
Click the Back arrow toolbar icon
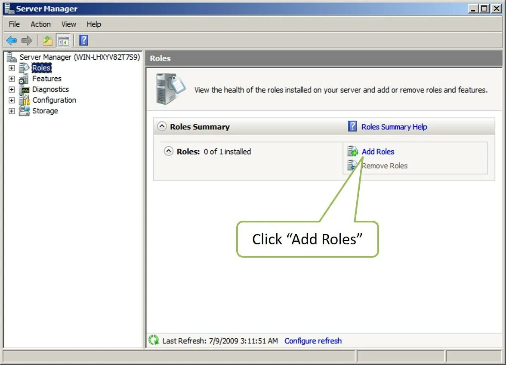click(x=11, y=41)
